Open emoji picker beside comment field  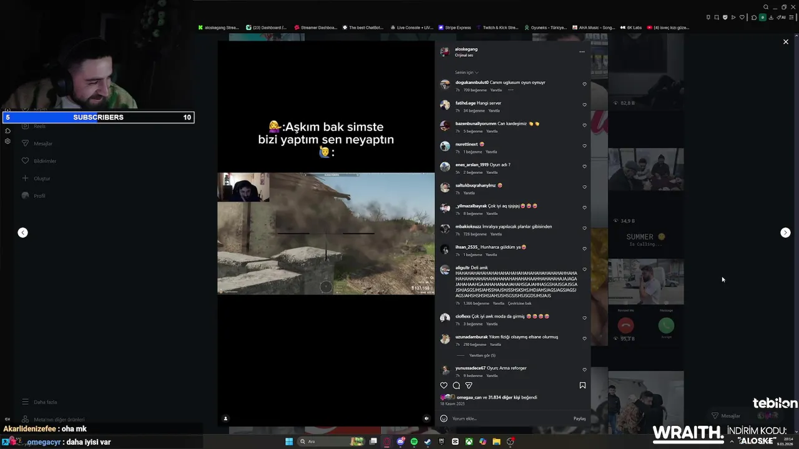[x=444, y=418]
